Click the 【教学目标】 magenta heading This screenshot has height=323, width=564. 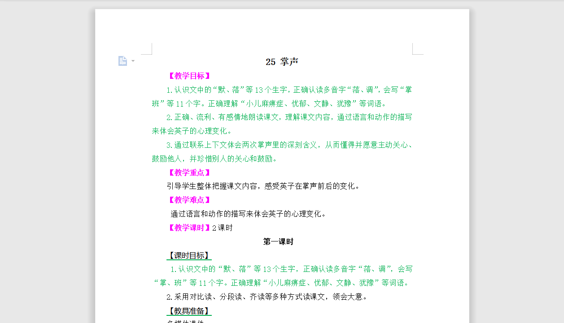click(189, 76)
